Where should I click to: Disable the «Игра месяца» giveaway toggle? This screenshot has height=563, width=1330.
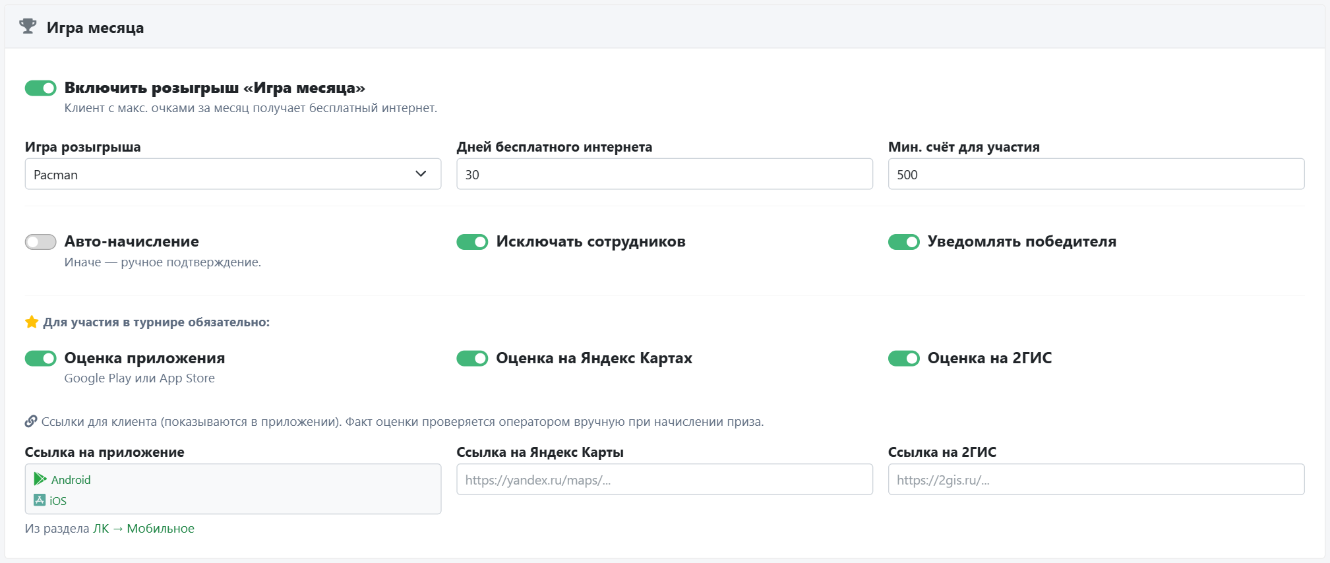41,88
